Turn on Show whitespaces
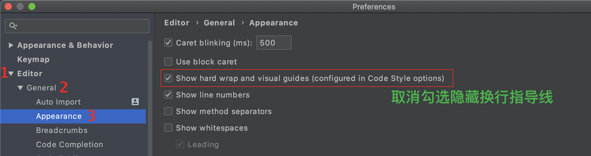Screen dimensions: 591x156 [168, 128]
